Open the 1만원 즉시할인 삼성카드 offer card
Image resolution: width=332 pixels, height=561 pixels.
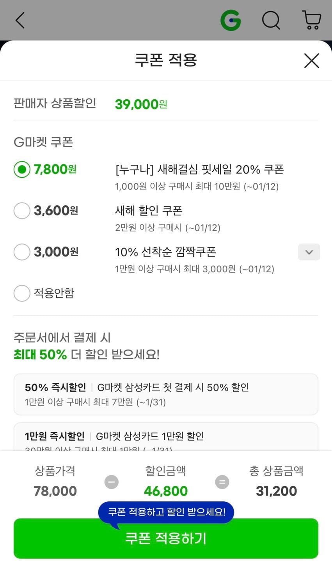(166, 437)
